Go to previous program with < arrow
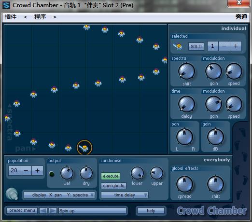Screen dimensions: 252x222 (x=25, y=17)
